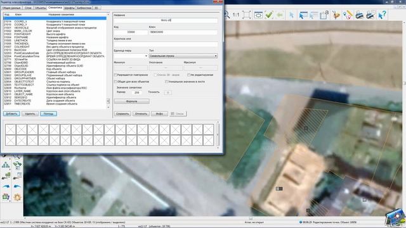Click the 'Код' field showing 33000
The width and height of the screenshot is (406, 228).
(131, 32)
